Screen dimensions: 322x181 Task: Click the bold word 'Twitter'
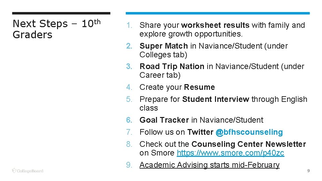click(x=200, y=132)
